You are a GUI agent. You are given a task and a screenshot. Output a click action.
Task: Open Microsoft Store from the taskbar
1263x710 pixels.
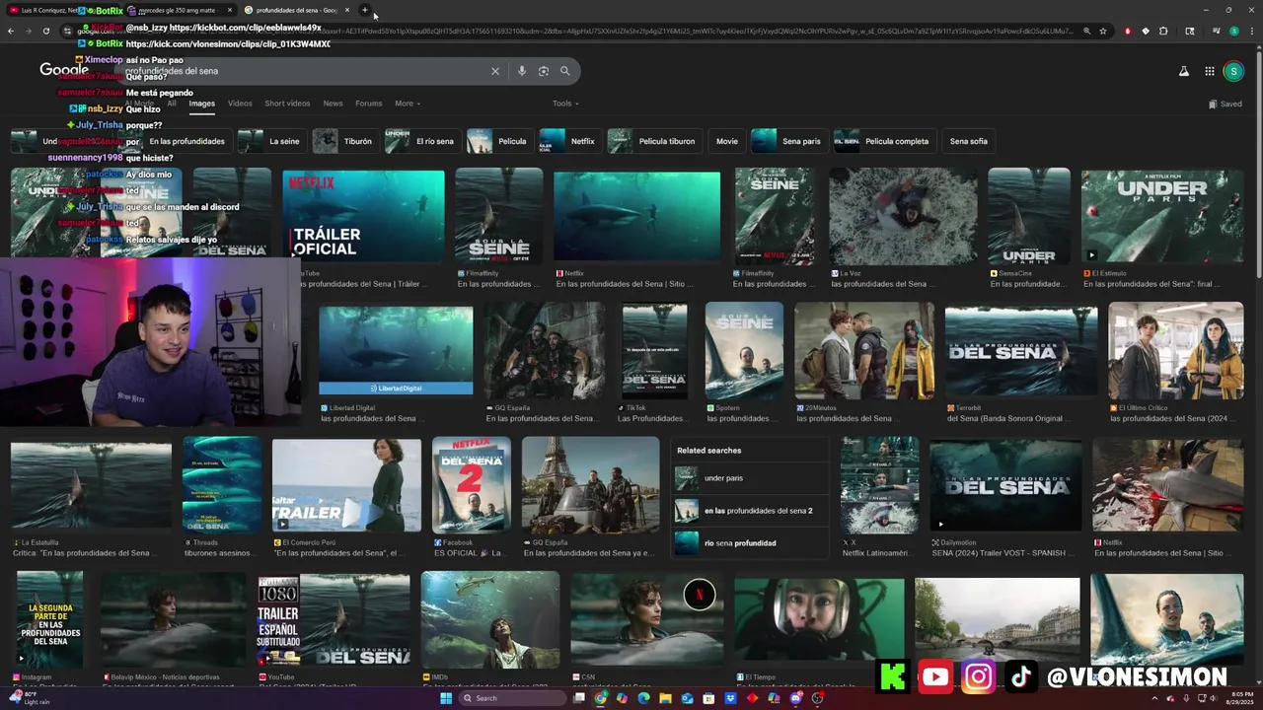(709, 698)
